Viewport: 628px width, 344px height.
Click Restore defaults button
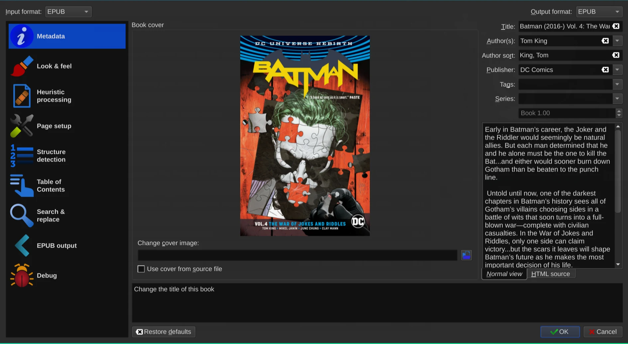click(x=164, y=332)
